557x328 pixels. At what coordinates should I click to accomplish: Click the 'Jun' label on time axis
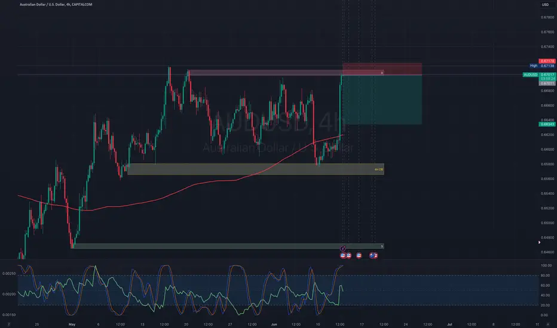pos(274,324)
